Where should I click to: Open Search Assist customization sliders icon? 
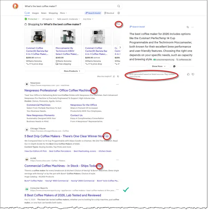pos(188,27)
